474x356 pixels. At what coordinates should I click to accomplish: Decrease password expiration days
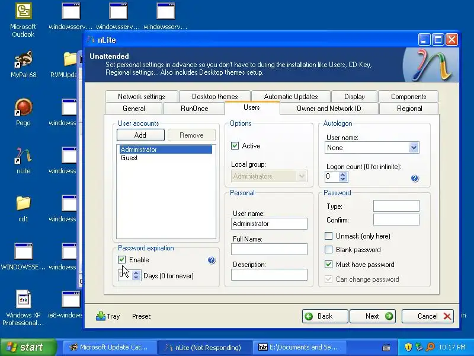pyautogui.click(x=136, y=278)
